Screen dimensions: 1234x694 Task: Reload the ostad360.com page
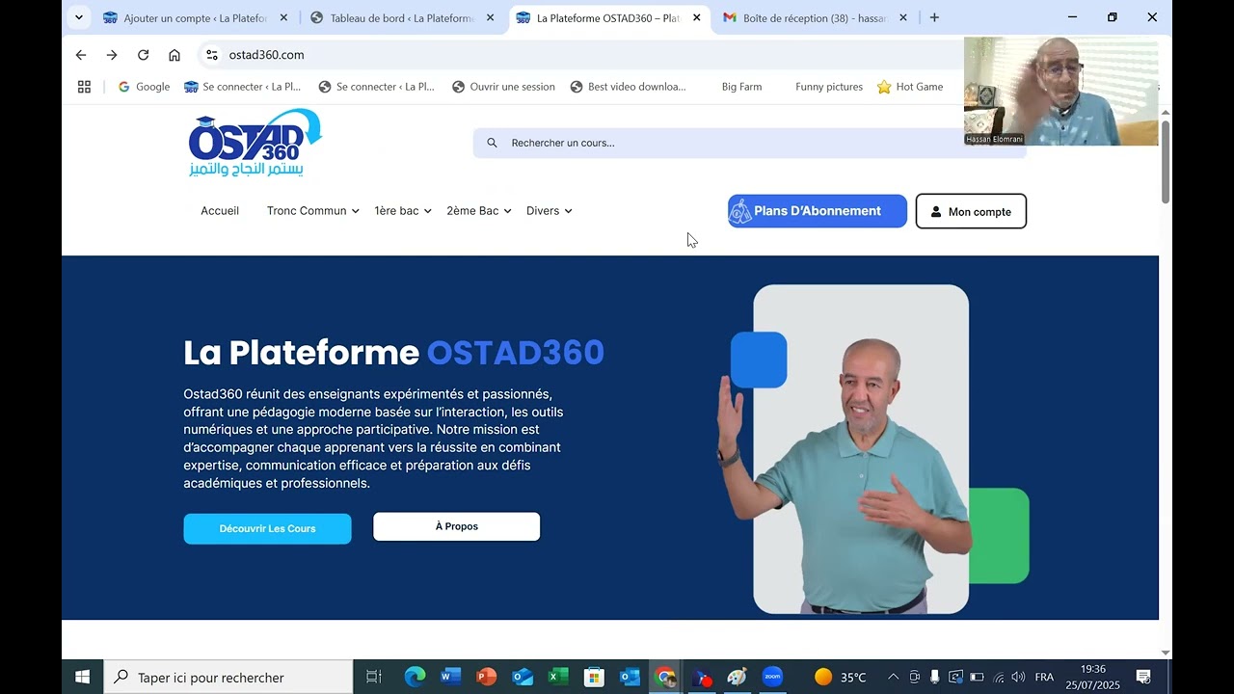click(x=143, y=55)
